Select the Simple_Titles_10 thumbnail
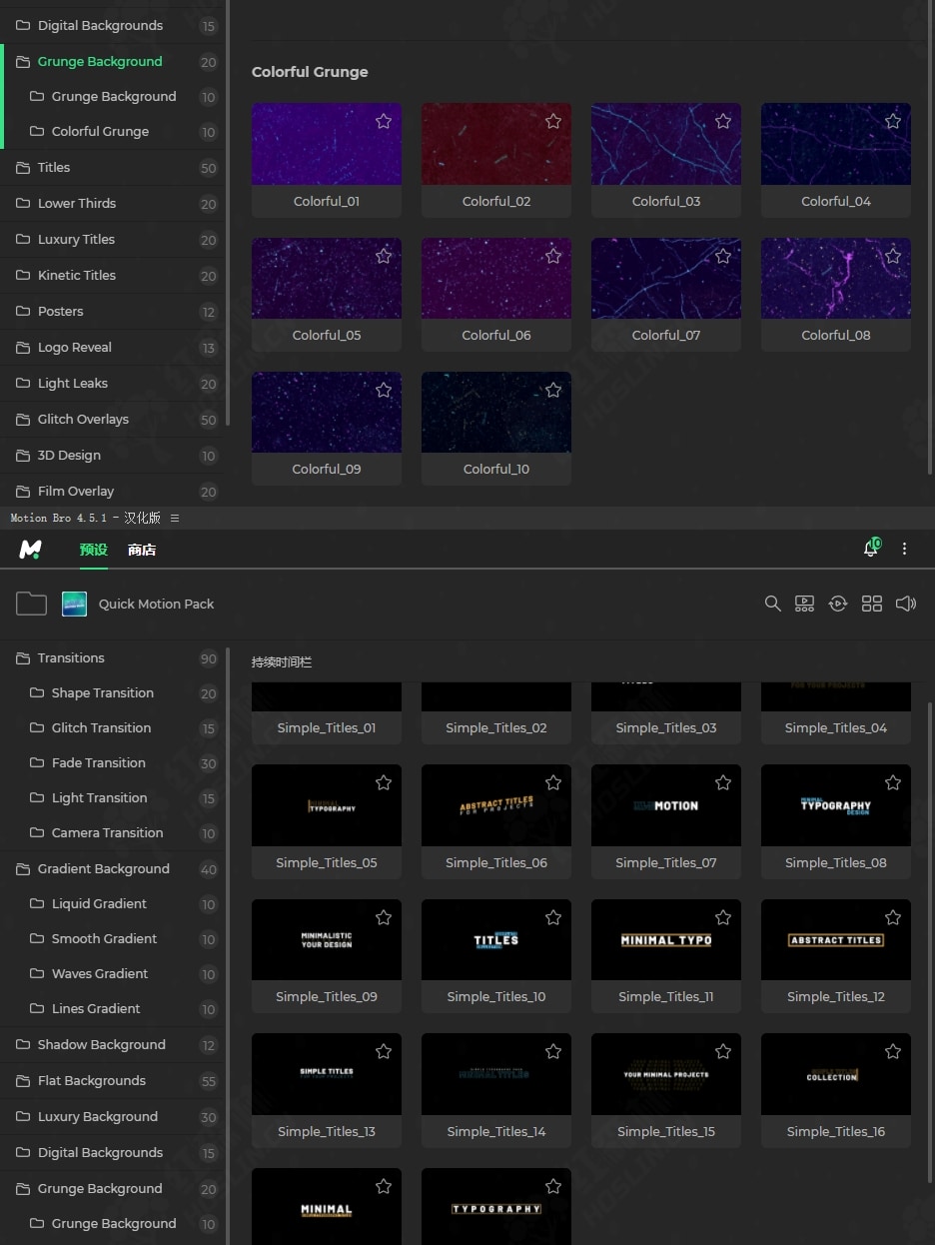Viewport: 935px width, 1245px height. tap(496, 939)
